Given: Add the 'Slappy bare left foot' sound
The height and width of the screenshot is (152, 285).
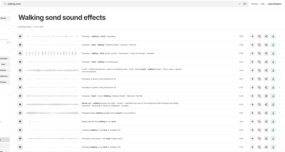Looking at the screenshot, I should coord(252,121).
